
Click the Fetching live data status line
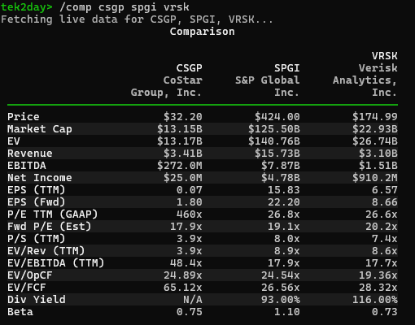click(137, 19)
